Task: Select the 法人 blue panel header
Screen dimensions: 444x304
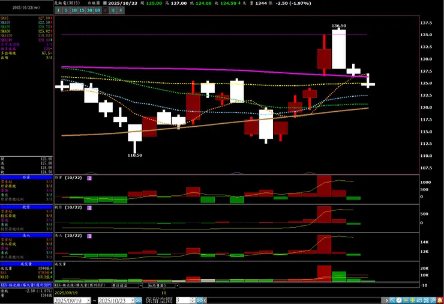Action: (26, 235)
